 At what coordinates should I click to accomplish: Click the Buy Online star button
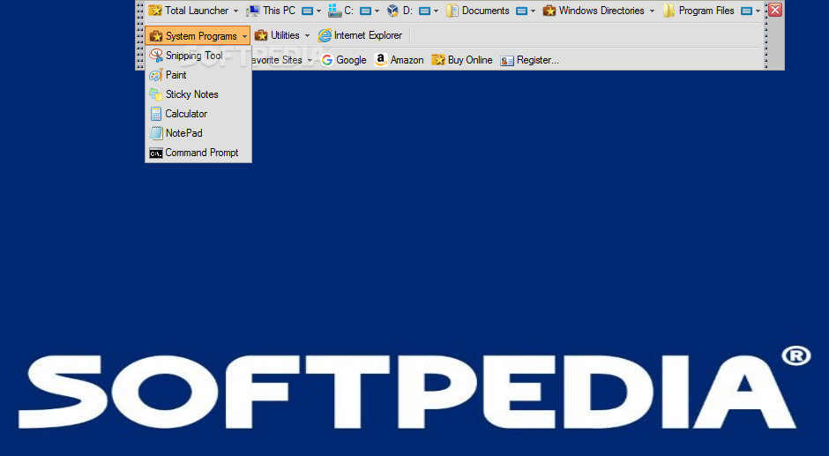tap(462, 60)
